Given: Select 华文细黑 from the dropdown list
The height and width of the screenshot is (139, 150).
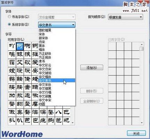Looking at the screenshot, I should [57, 88].
